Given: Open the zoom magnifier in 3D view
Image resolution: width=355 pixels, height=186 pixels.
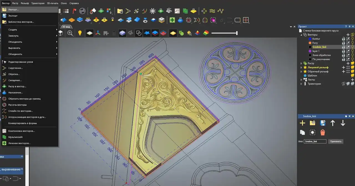Looking at the screenshot, I should point(70,33).
